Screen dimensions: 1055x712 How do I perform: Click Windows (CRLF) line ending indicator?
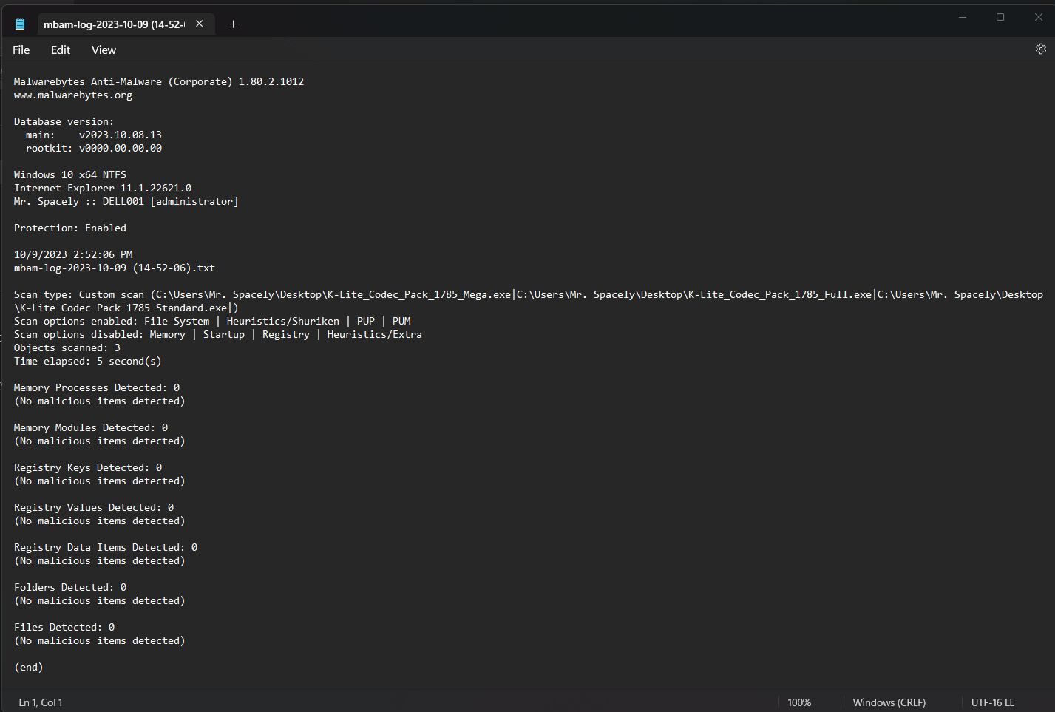[889, 702]
